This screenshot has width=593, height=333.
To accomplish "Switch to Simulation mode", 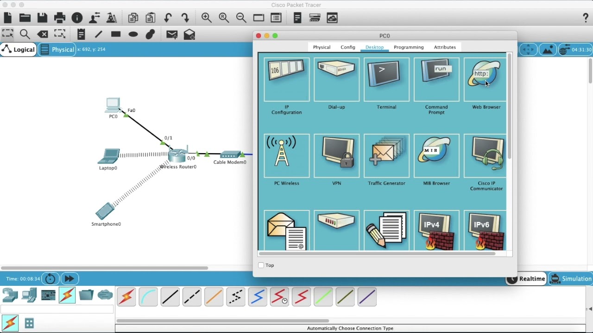I will point(571,279).
